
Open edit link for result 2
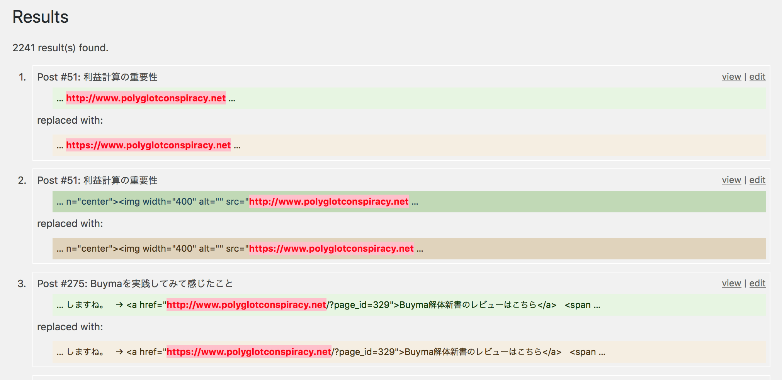coord(757,180)
